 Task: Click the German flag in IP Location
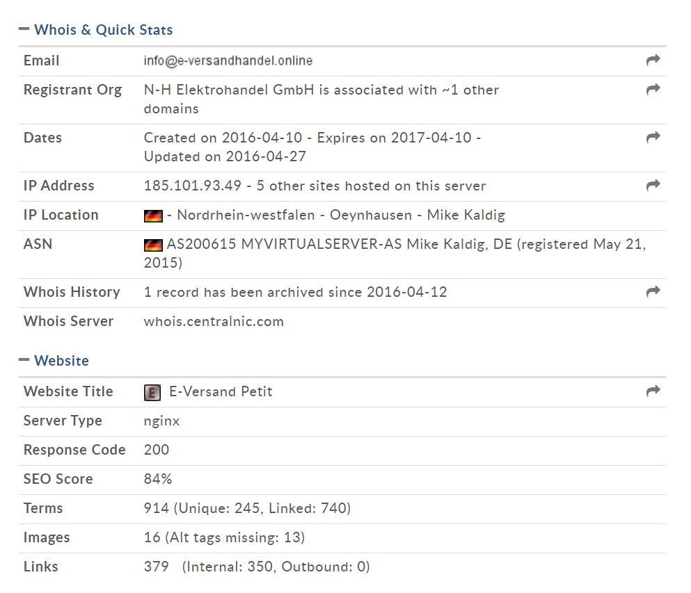(x=153, y=216)
